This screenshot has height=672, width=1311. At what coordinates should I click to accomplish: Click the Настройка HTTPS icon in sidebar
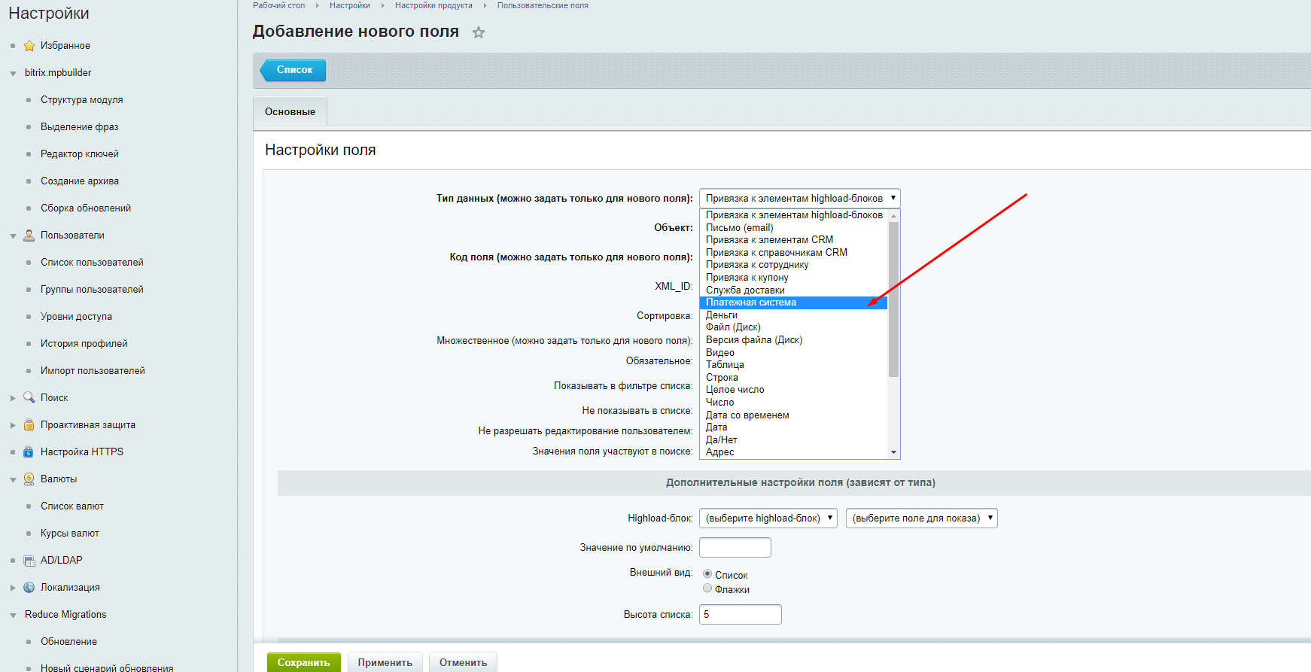(x=29, y=452)
